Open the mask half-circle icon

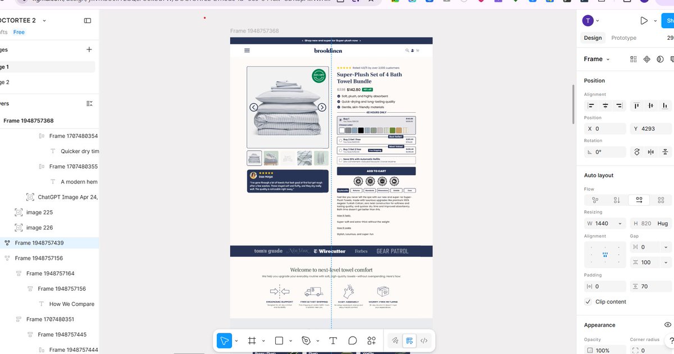click(660, 59)
